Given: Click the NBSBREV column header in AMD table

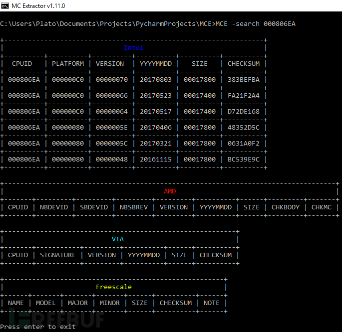Looking at the screenshot, I should (134, 207).
